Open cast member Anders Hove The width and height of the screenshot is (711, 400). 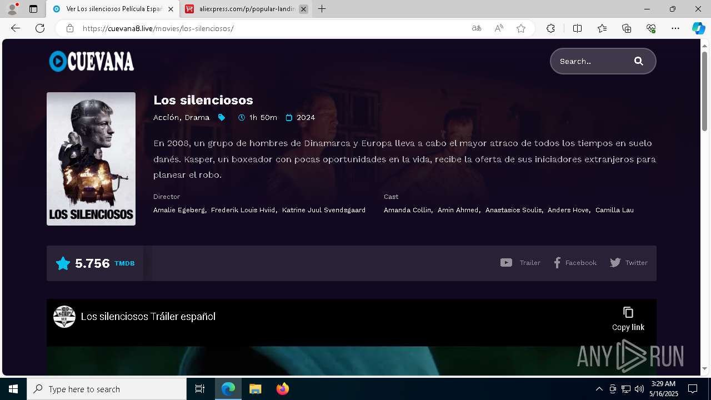click(568, 210)
